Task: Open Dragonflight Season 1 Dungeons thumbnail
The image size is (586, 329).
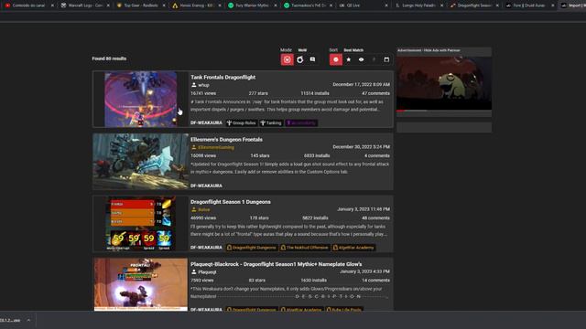Action: [x=140, y=223]
